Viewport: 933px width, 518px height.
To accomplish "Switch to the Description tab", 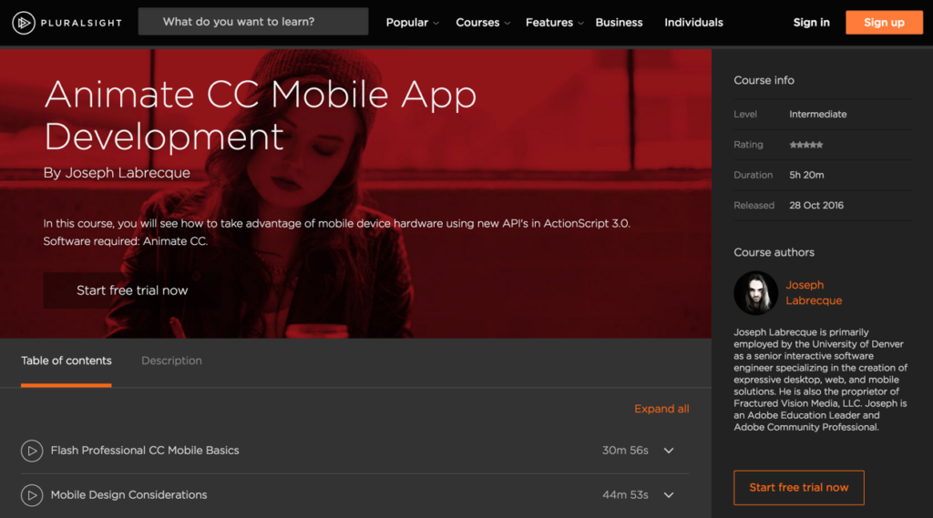I will (x=171, y=361).
